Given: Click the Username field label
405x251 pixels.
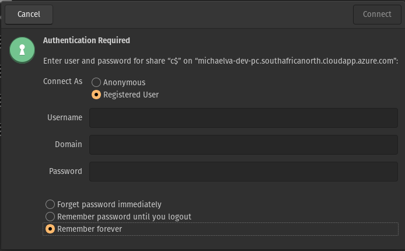Looking at the screenshot, I should point(64,117).
